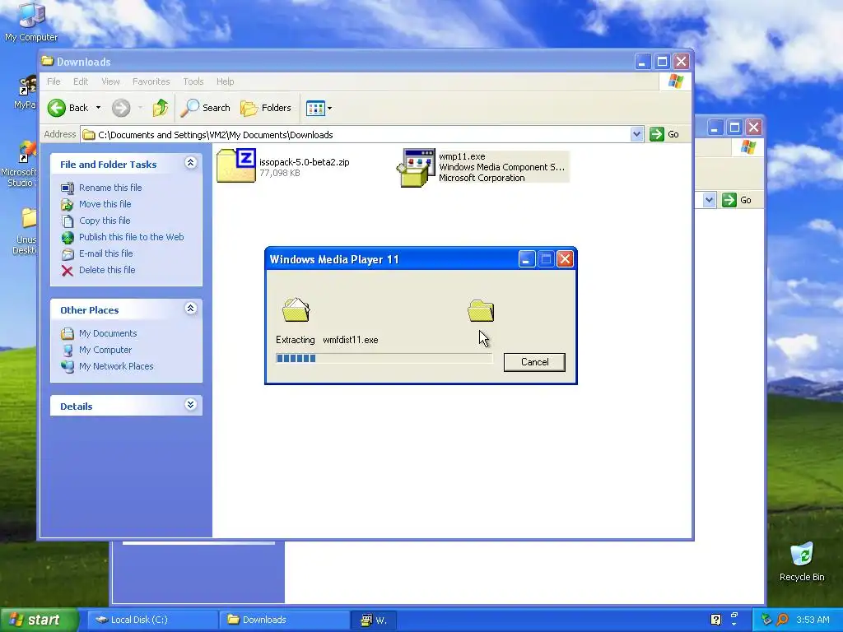Click the Forward arrow button

coord(121,108)
